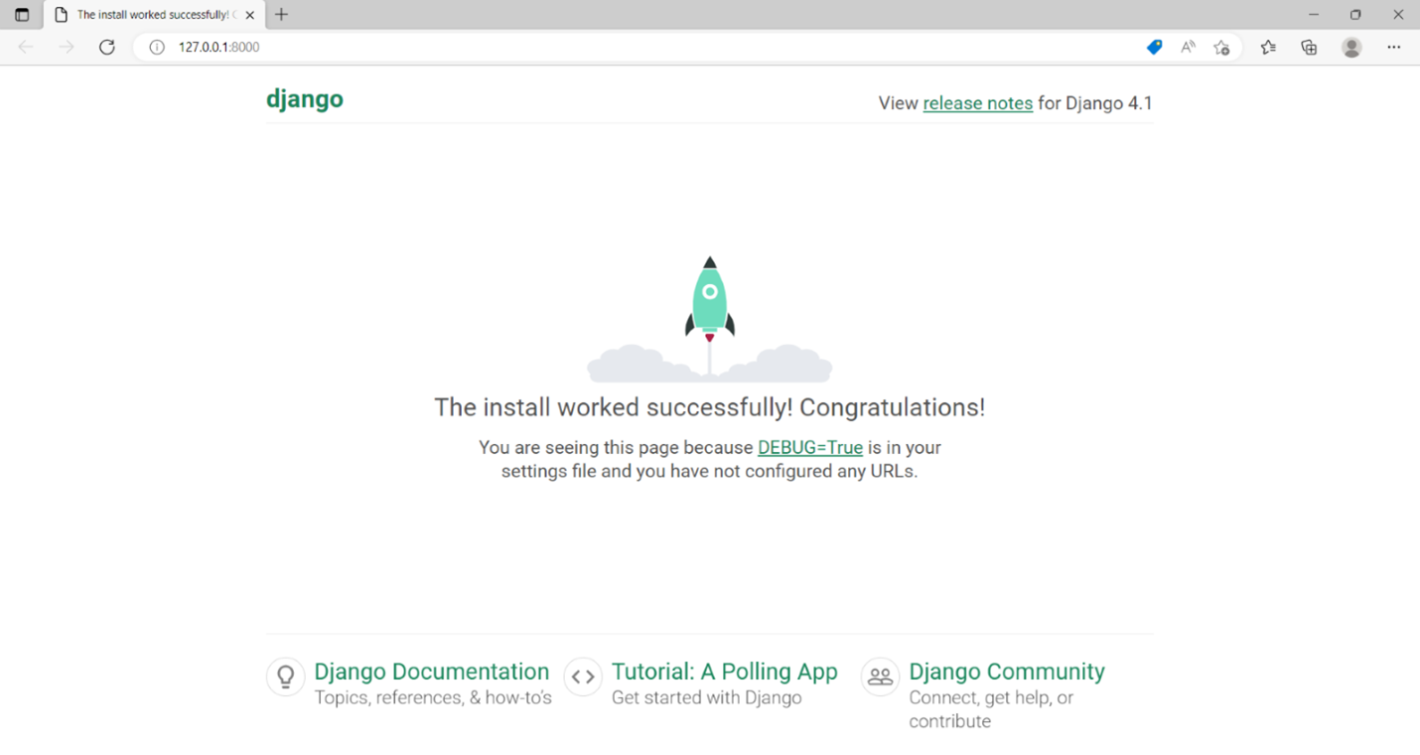The width and height of the screenshot is (1420, 755).
Task: Click the Django Community people icon
Action: tap(880, 677)
